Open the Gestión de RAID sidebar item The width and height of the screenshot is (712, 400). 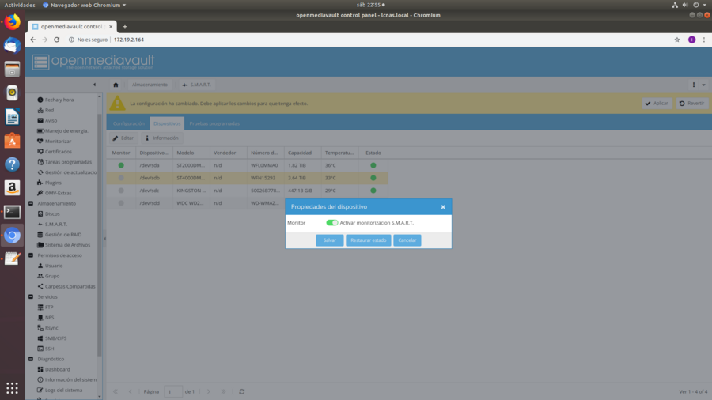click(62, 235)
